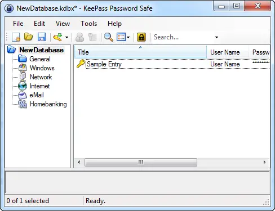
Task: Sort by the Title column header
Action: pyautogui.click(x=140, y=52)
